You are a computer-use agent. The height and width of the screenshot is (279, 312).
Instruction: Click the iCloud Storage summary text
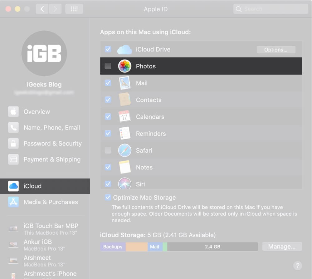point(158,235)
